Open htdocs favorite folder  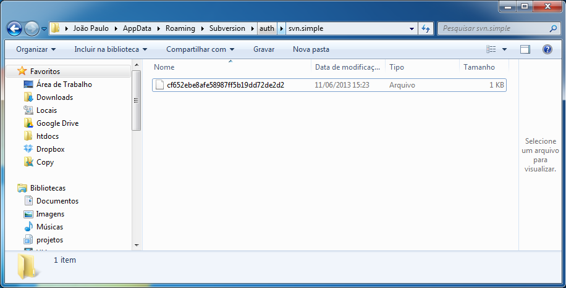(48, 136)
